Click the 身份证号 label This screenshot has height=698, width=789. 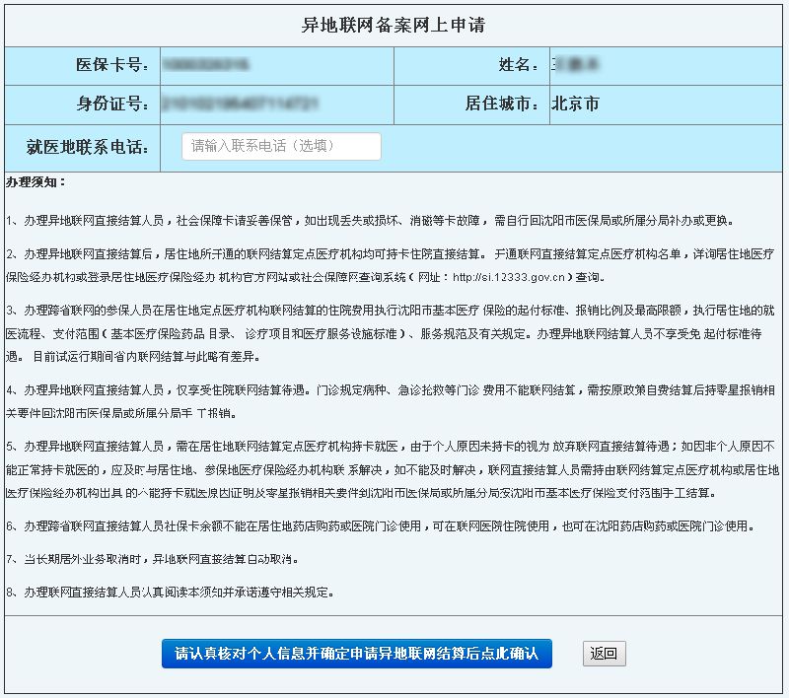[x=112, y=104]
